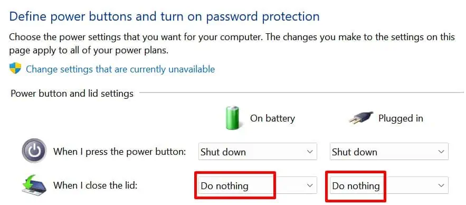The height and width of the screenshot is (205, 466).
Task: Open power button action dropdown for On battery
Action: 258,152
